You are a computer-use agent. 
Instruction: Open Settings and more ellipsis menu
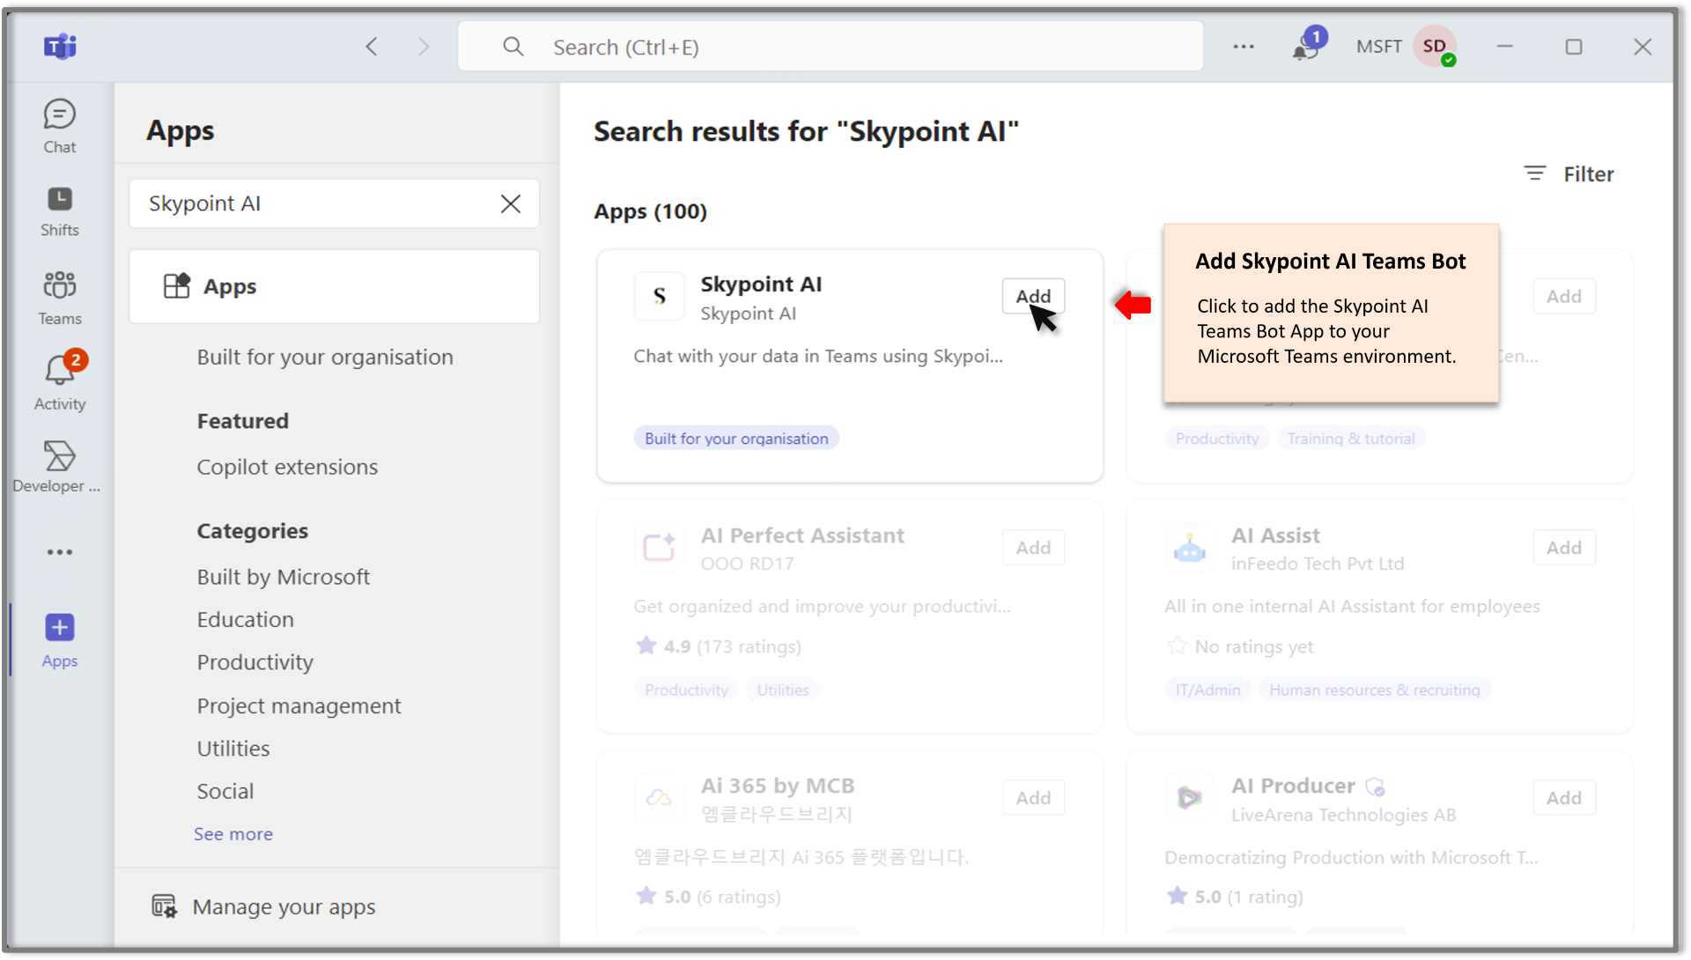pyautogui.click(x=1244, y=47)
